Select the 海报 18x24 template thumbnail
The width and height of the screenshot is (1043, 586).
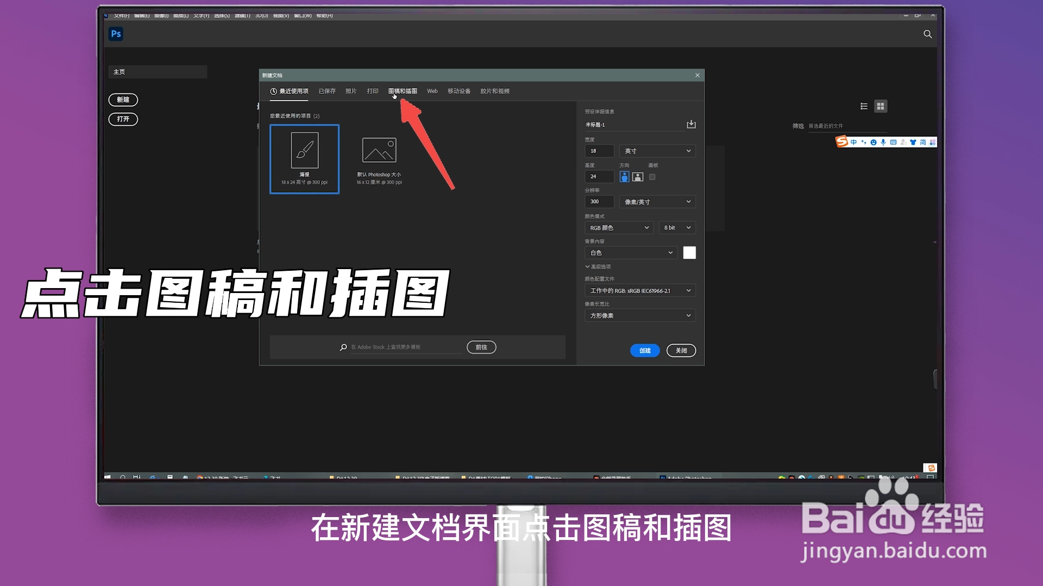[304, 155]
